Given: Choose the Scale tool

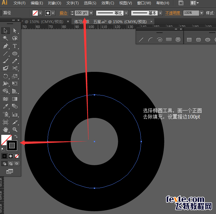Looking at the screenshot, I should coord(15,76).
